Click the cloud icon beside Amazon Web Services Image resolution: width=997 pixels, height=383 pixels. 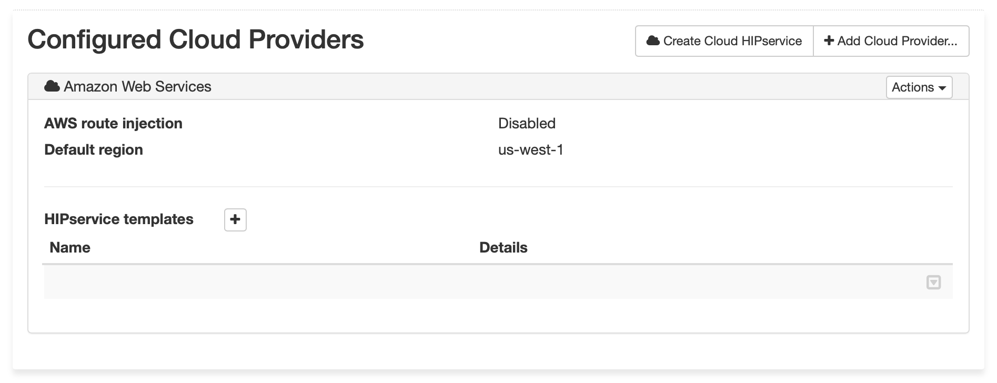[52, 86]
